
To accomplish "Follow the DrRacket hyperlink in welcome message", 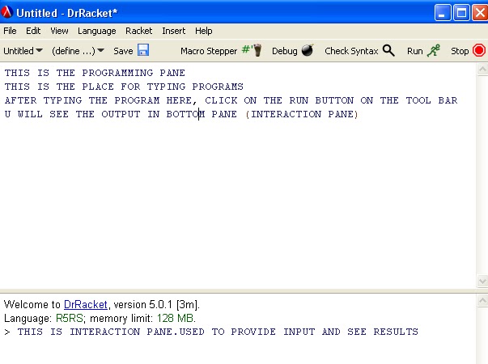I will pyautogui.click(x=86, y=304).
